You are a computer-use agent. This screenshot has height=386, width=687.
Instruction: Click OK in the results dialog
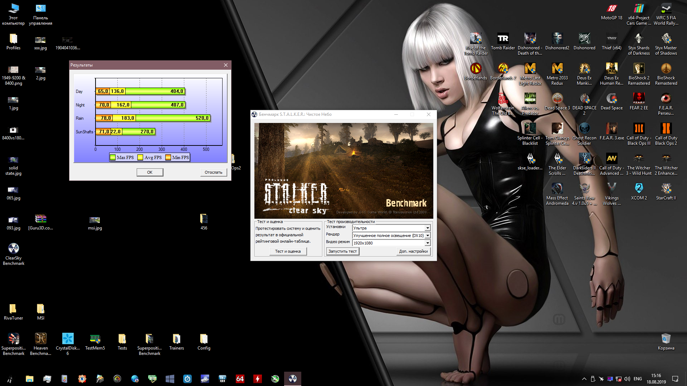point(150,172)
